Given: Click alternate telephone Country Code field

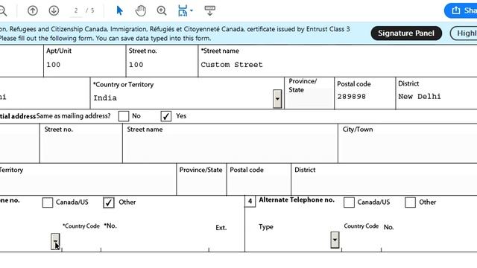Looking at the screenshot, I should point(361,241).
